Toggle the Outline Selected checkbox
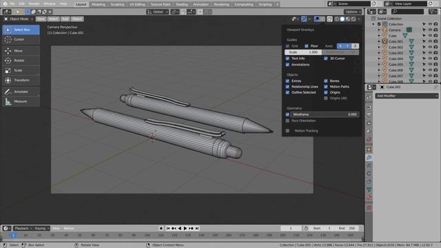 click(287, 92)
